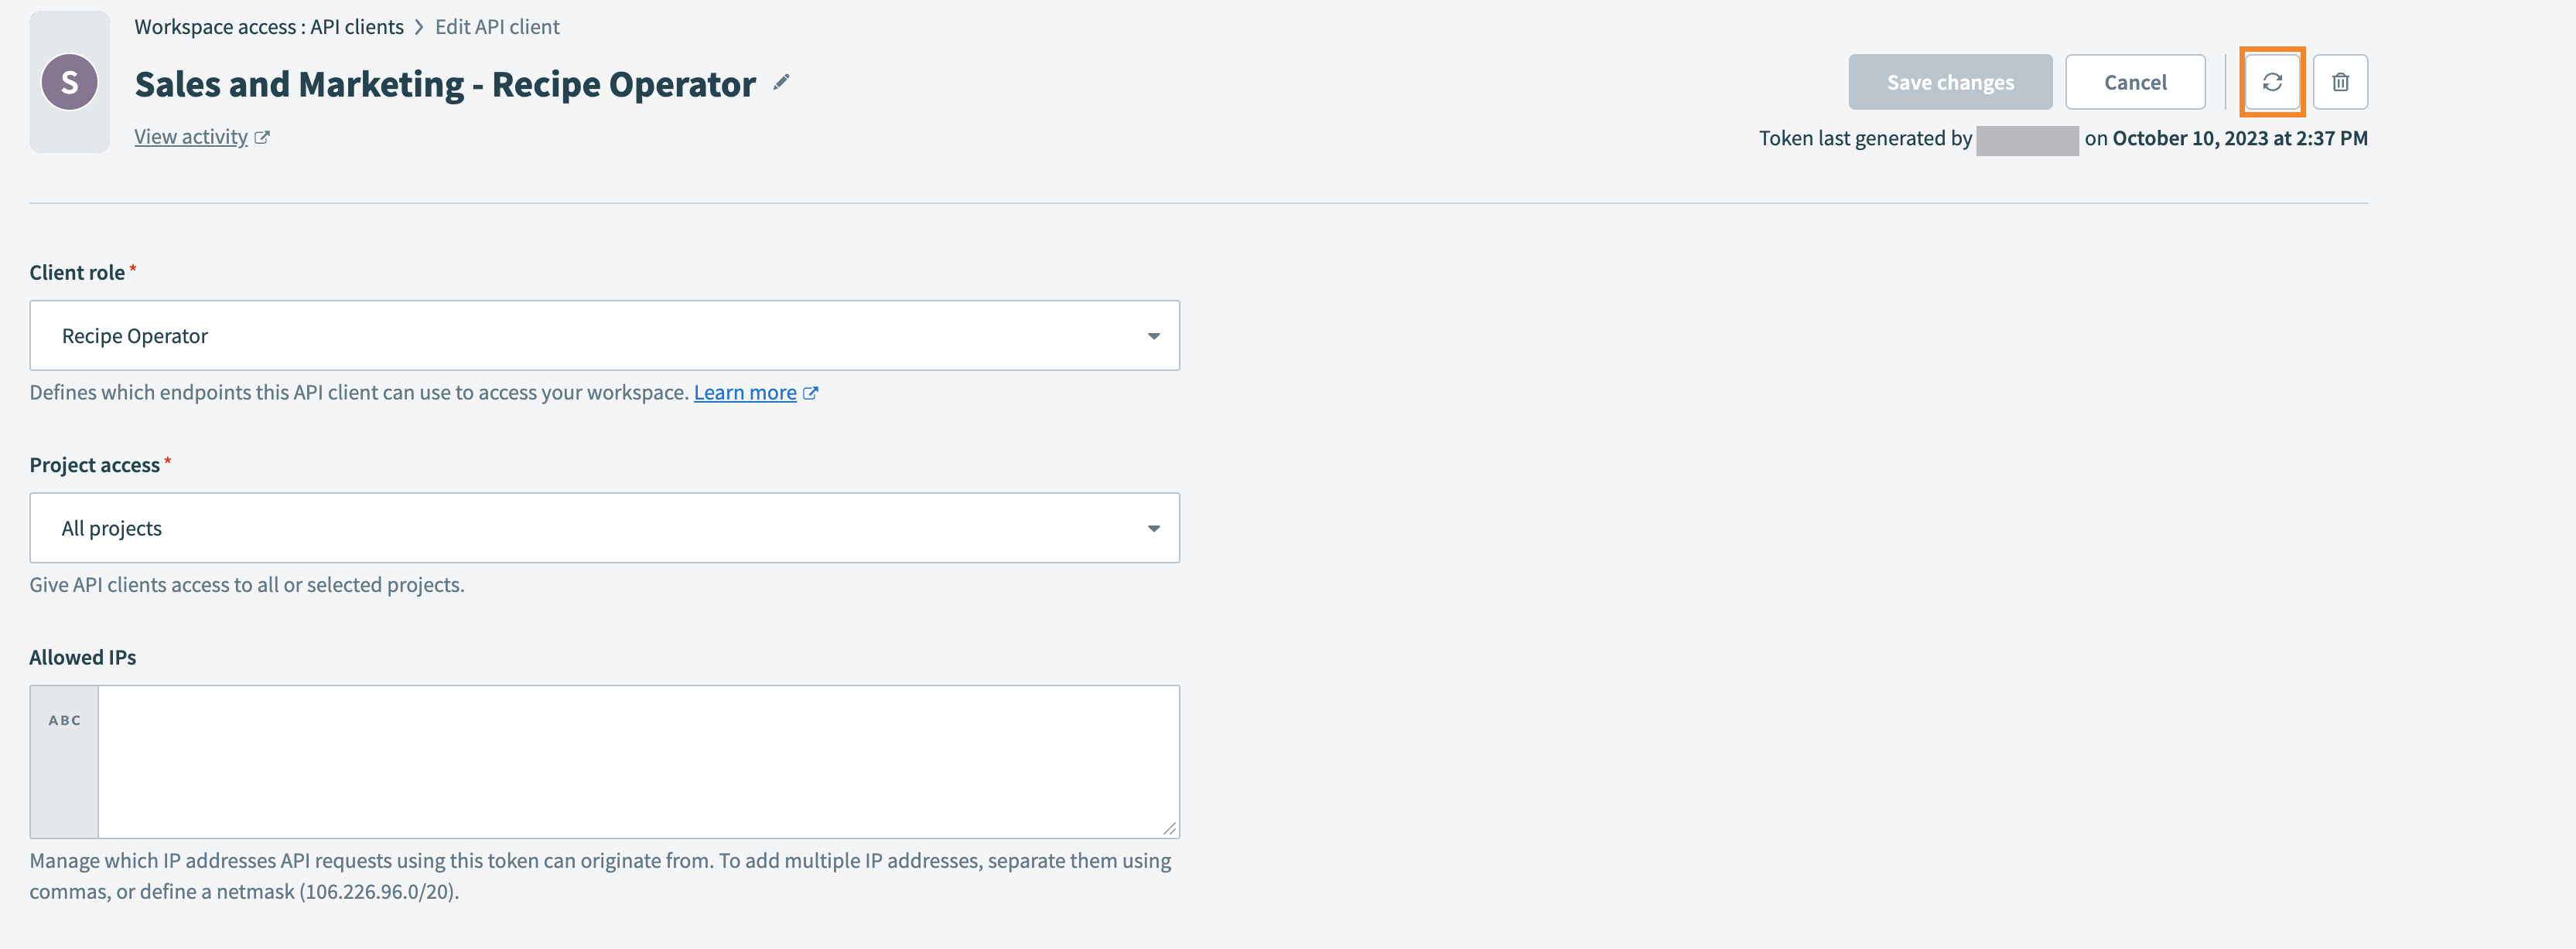
Task: Click the purple S avatar badge
Action: tap(69, 82)
